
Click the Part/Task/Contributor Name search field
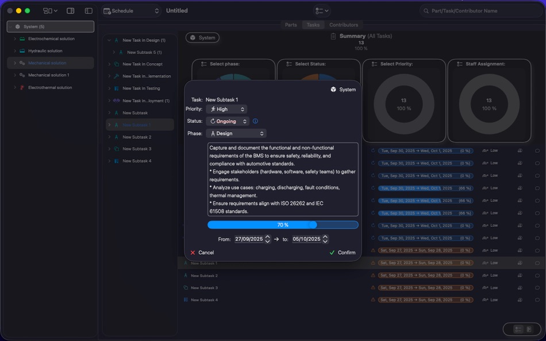(x=480, y=11)
